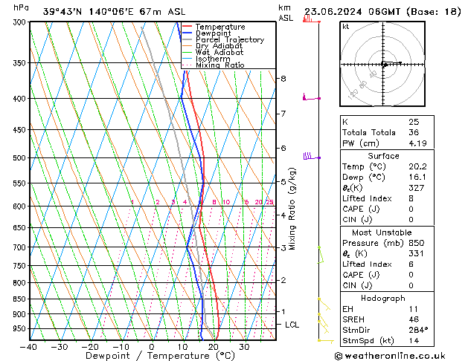This screenshot has width=468, height=361.
Task: Click the Most Unstable 'Lifted Index' value '6'
Action: coord(411,264)
